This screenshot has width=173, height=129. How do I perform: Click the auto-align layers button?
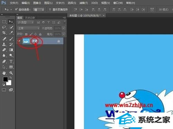pyautogui.click(x=152, y=10)
